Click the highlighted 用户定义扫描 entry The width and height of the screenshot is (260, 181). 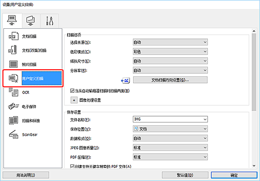tap(42, 79)
